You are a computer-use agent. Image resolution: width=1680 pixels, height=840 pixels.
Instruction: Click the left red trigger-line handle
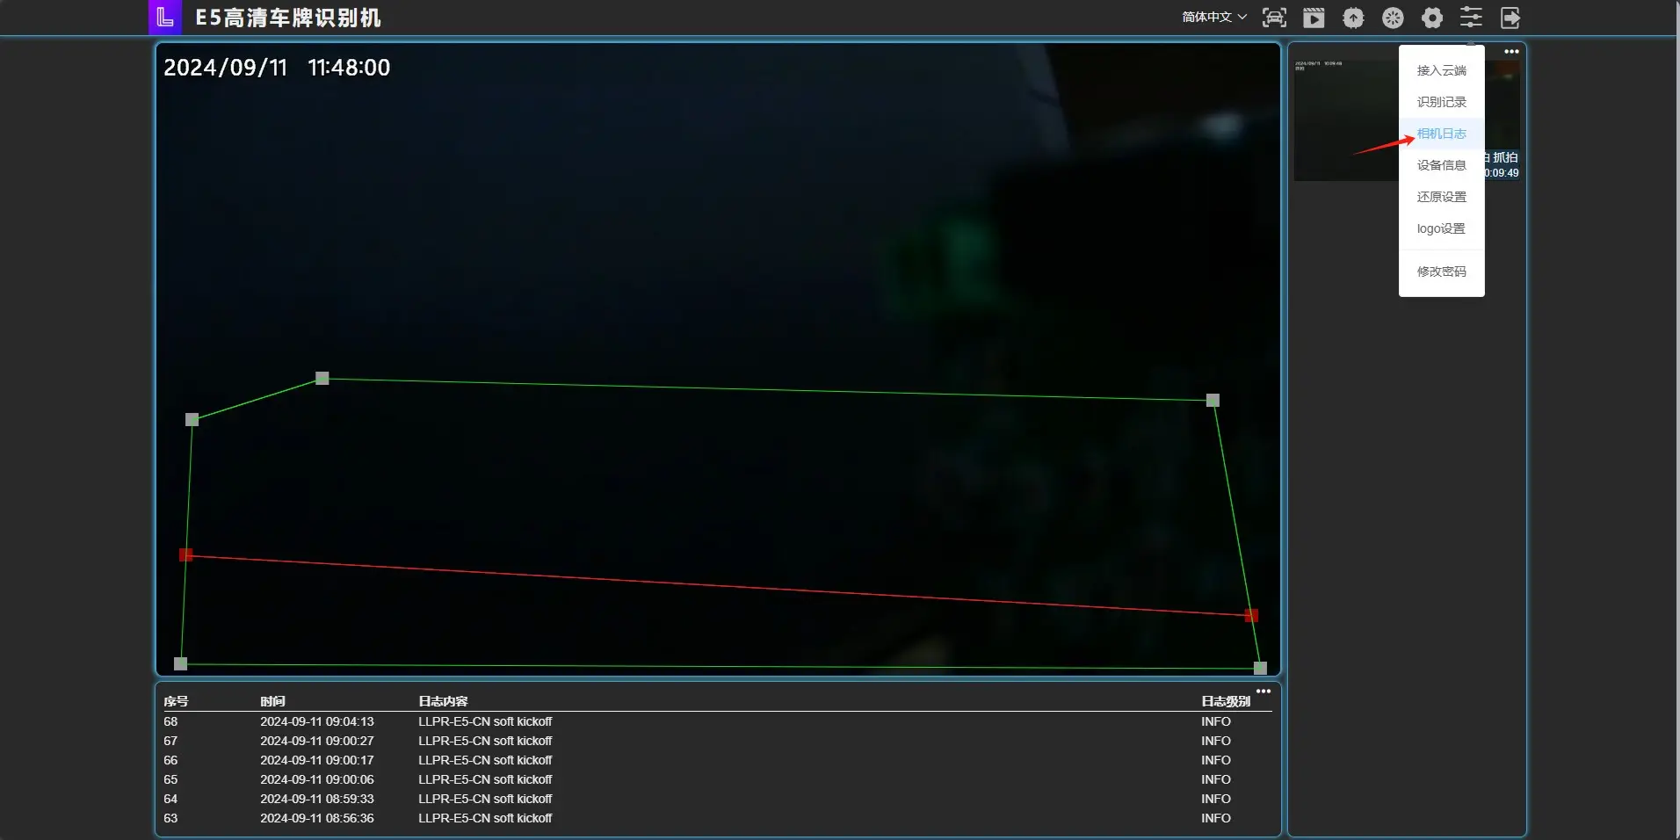[185, 554]
